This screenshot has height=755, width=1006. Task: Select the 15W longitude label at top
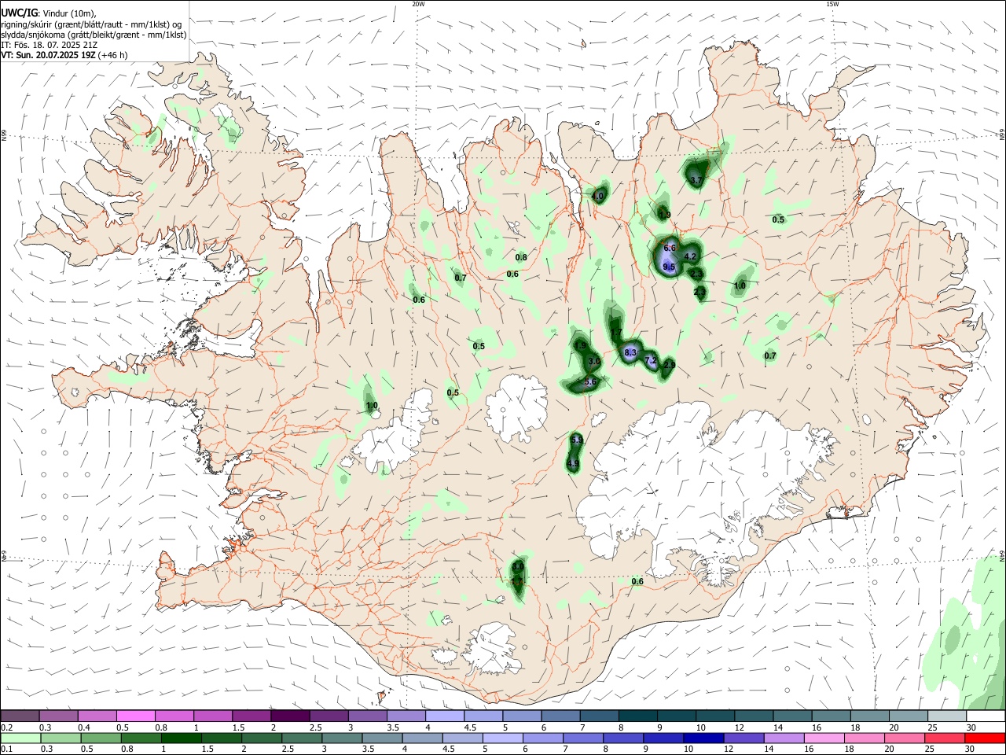(x=832, y=4)
